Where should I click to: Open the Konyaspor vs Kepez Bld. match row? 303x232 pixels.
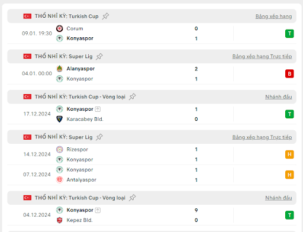pos(151,215)
